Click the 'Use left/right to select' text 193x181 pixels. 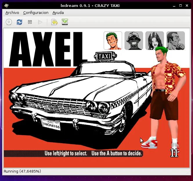(x=66, y=153)
